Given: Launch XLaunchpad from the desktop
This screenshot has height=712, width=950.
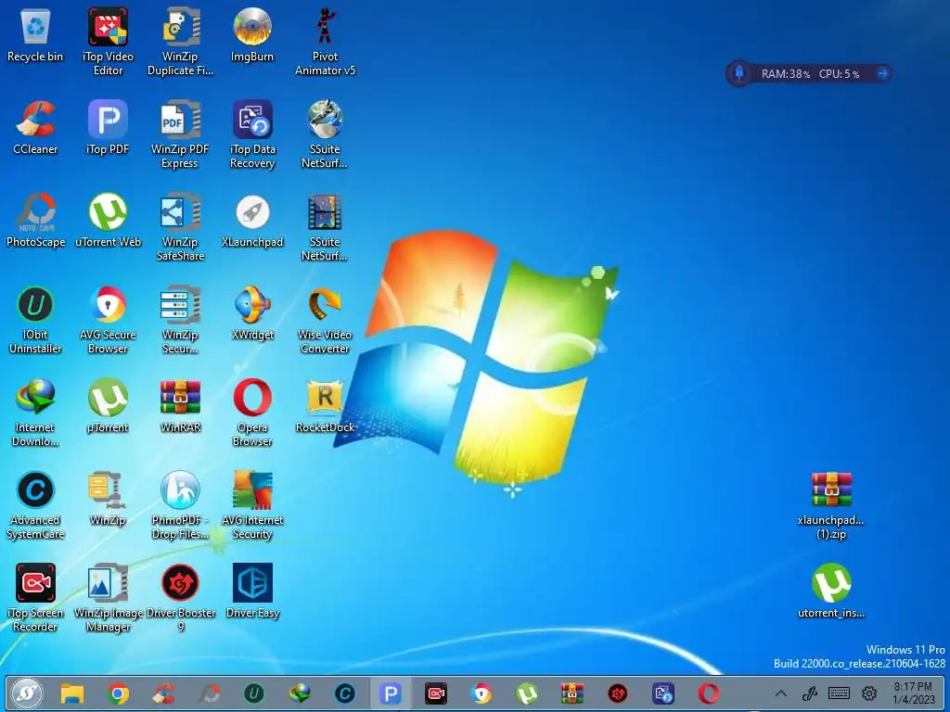Looking at the screenshot, I should [252, 221].
